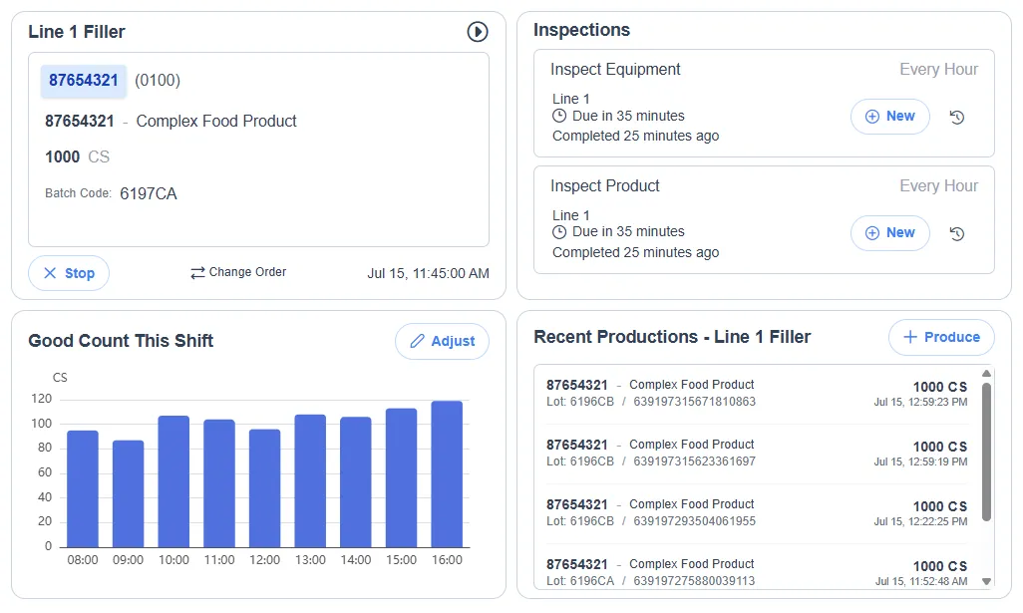This screenshot has height=613, width=1023.
Task: Open history icon for Inspect Equipment
Action: [956, 118]
